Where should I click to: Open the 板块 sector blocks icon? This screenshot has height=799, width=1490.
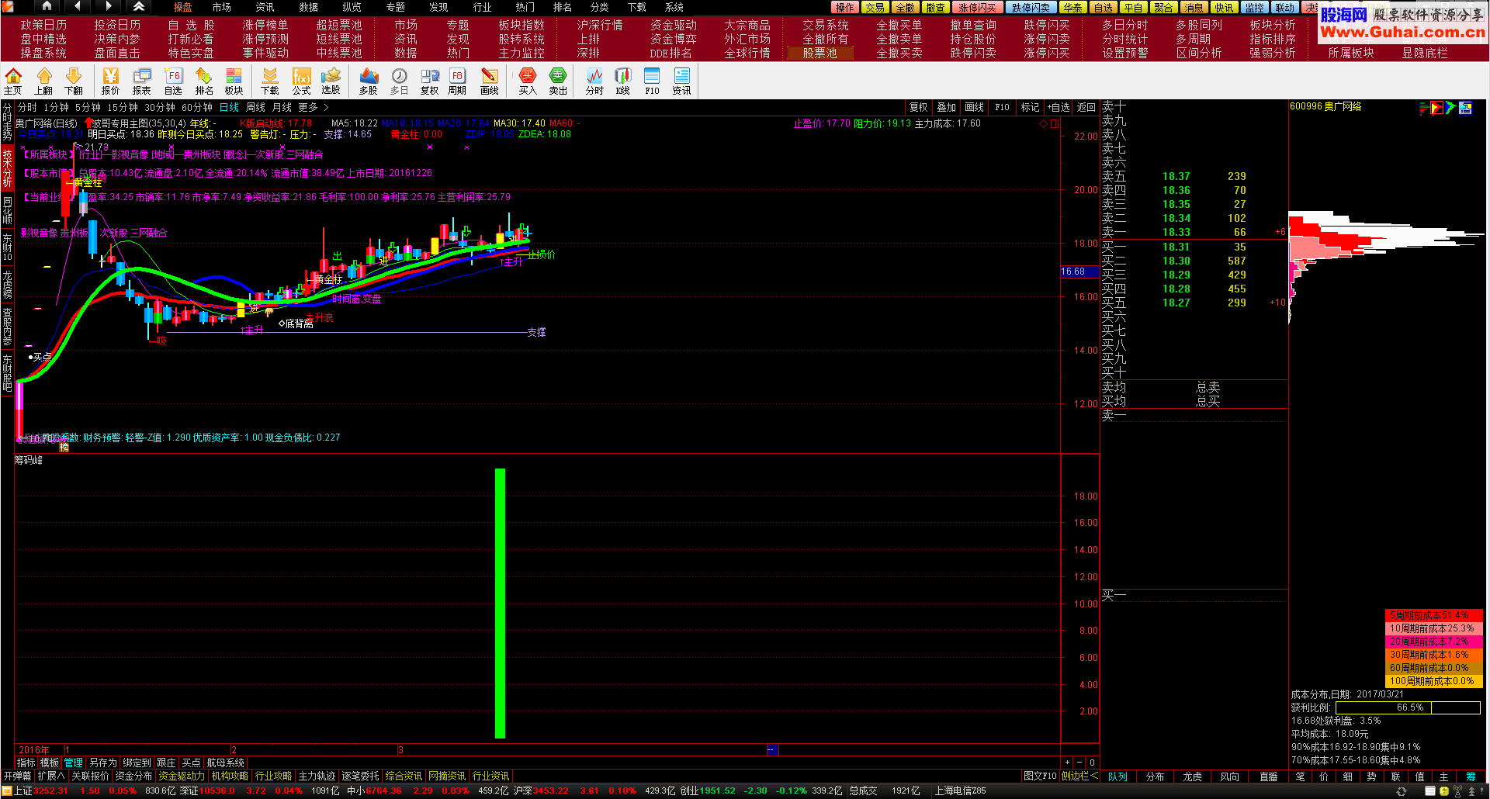pyautogui.click(x=234, y=81)
